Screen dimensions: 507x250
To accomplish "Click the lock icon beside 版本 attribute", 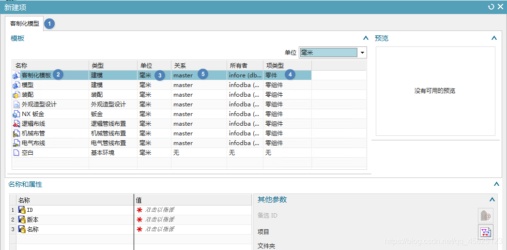I will pyautogui.click(x=22, y=220).
